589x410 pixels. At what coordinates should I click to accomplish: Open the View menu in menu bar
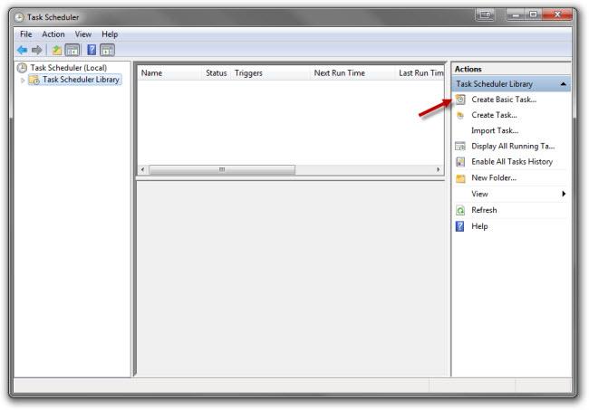click(83, 34)
